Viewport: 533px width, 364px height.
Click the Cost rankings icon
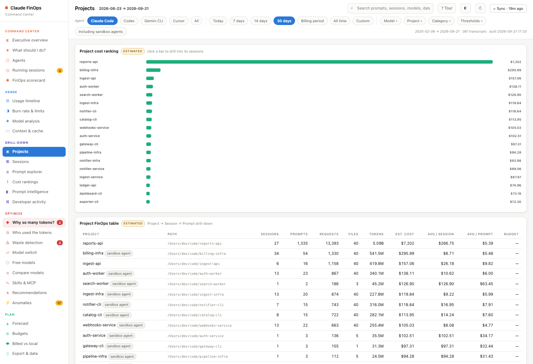pos(8,182)
